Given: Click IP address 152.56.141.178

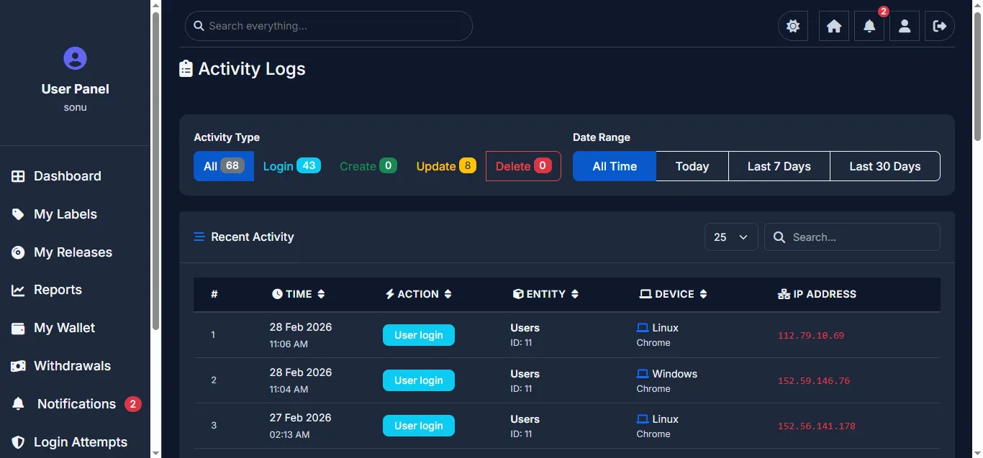Looking at the screenshot, I should click(817, 426).
